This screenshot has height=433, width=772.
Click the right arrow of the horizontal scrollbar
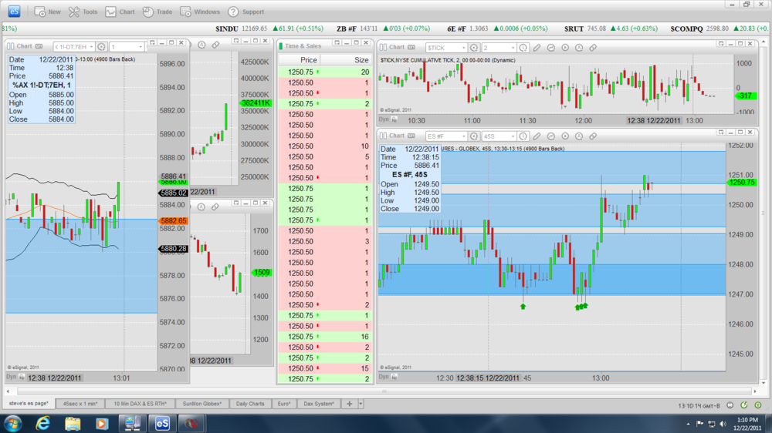click(x=755, y=391)
